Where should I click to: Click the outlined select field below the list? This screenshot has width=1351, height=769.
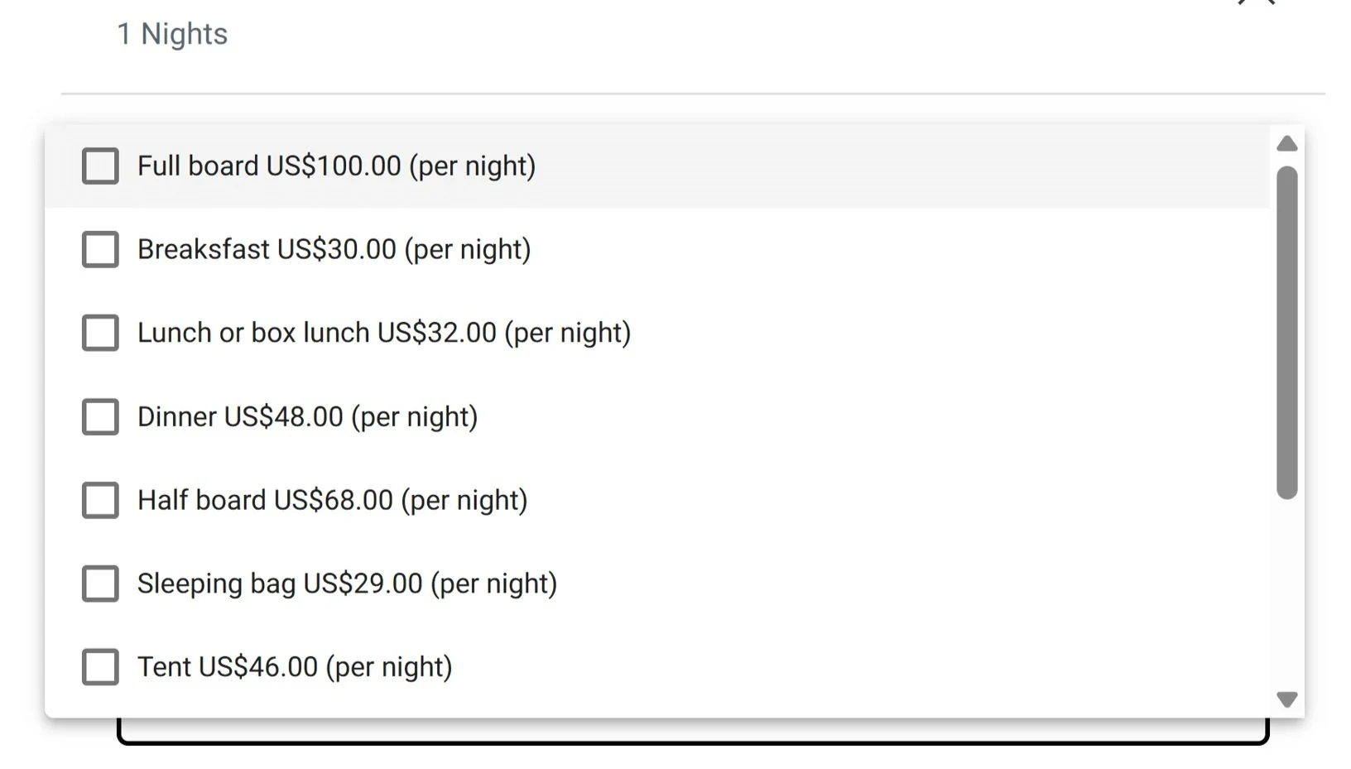pyautogui.click(x=693, y=731)
